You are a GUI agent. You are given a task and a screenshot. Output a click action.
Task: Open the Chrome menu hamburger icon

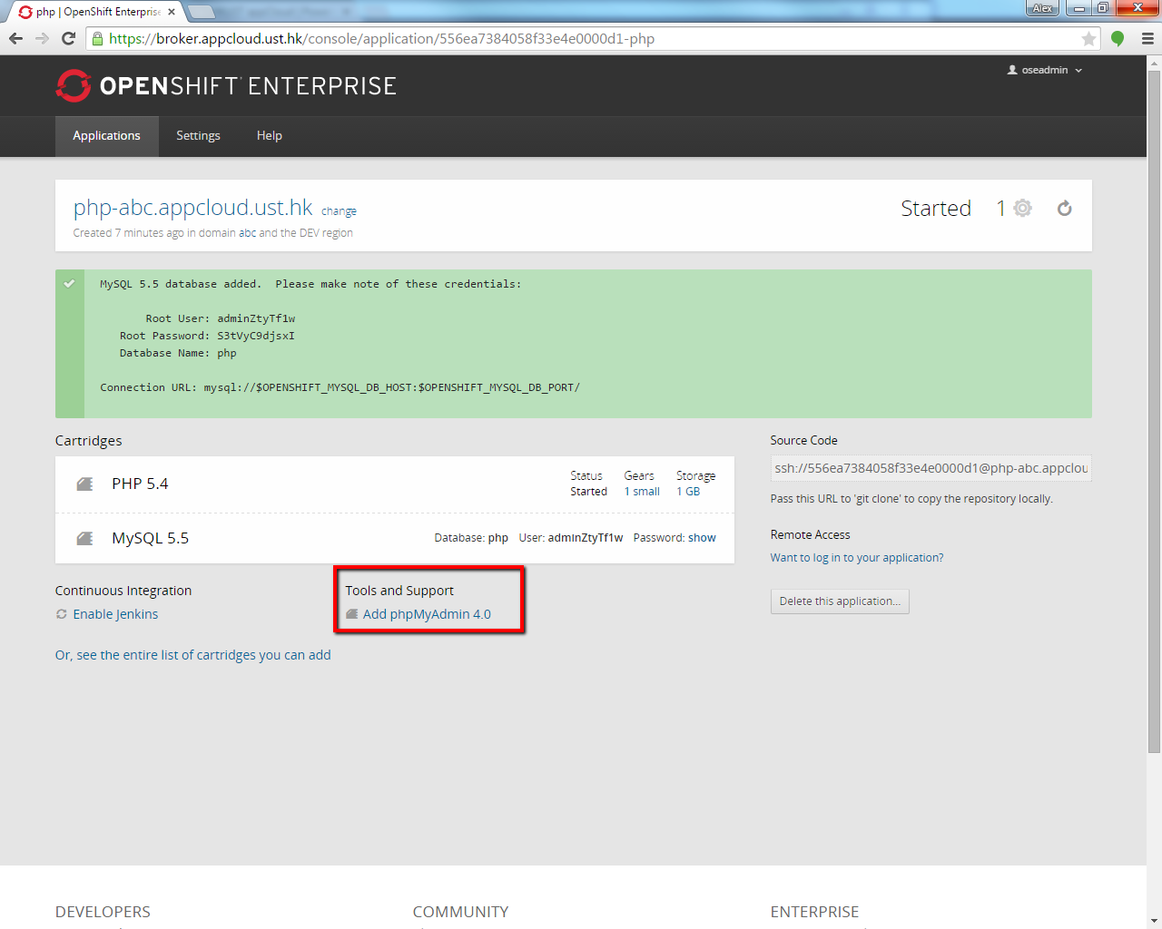click(x=1147, y=39)
